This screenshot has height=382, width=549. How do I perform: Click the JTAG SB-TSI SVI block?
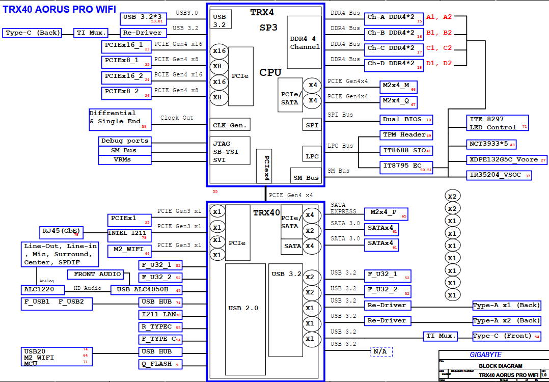(230, 151)
